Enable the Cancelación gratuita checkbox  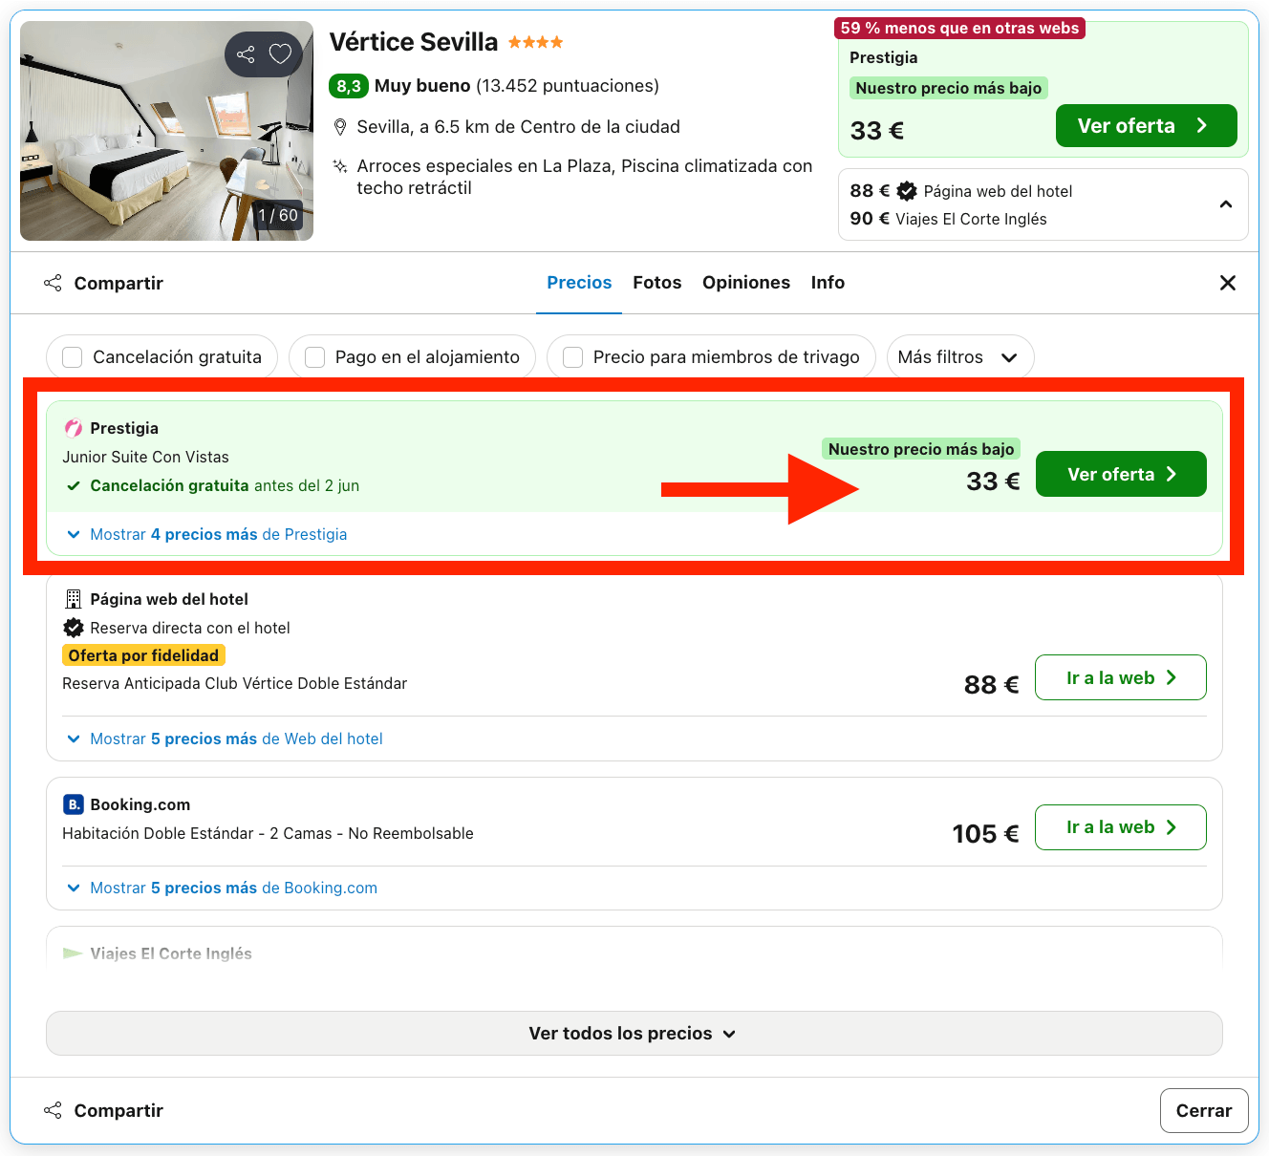pyautogui.click(x=72, y=357)
